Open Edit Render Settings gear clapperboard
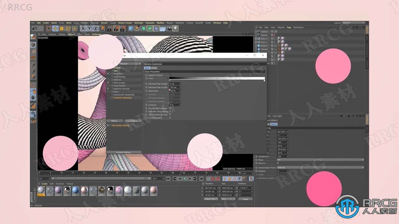The width and height of the screenshot is (399, 224). (123, 29)
